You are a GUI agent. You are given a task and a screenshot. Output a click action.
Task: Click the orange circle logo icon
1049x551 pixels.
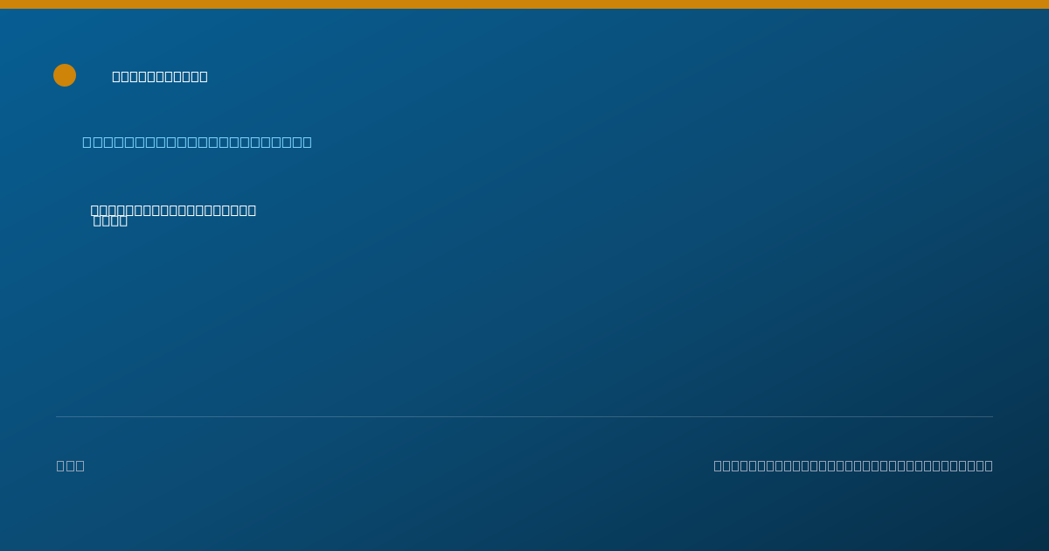pyautogui.click(x=65, y=75)
